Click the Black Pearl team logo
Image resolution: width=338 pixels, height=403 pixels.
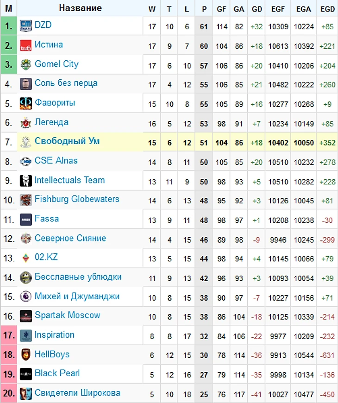(25, 374)
